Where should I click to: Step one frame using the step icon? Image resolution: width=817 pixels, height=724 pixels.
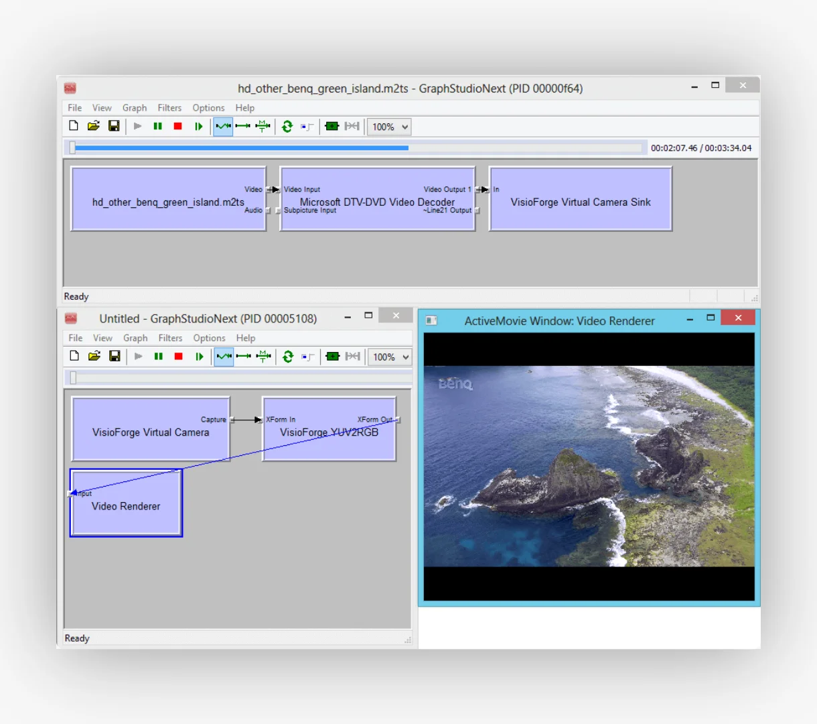click(199, 126)
